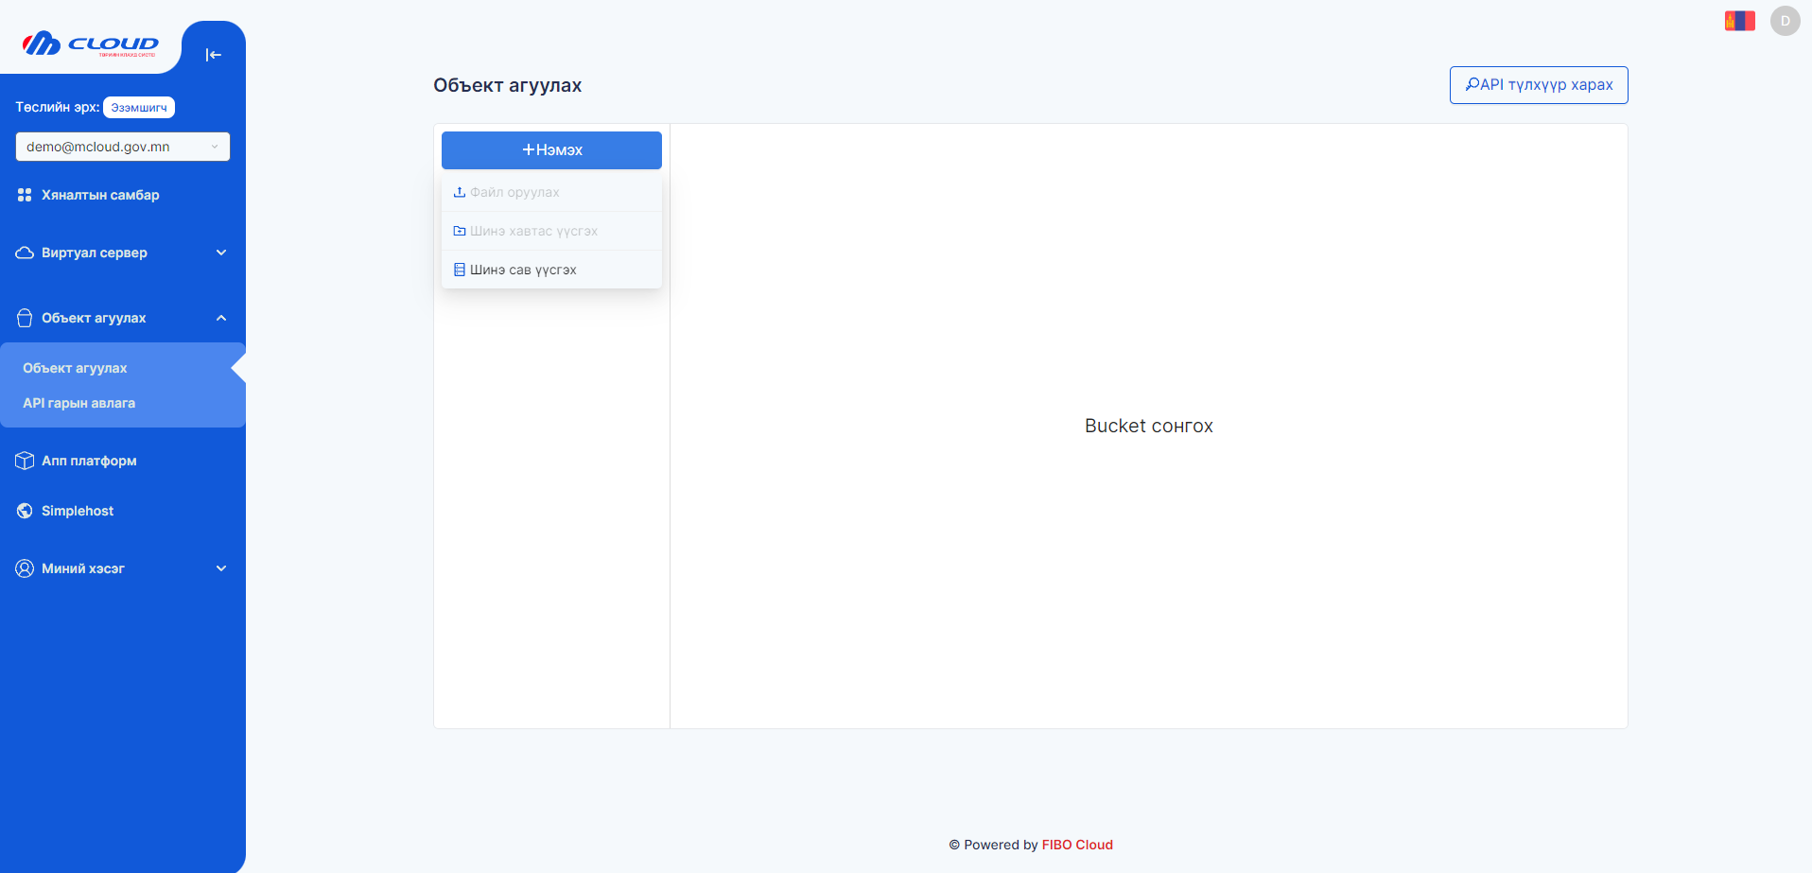The image size is (1812, 873).
Task: Click the mCloud logo
Action: pyautogui.click(x=91, y=44)
